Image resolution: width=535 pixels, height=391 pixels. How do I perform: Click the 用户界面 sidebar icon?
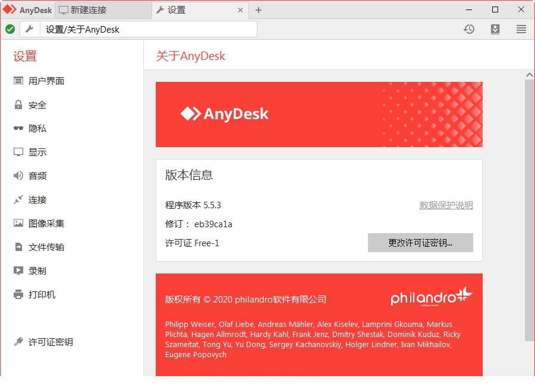[18, 81]
